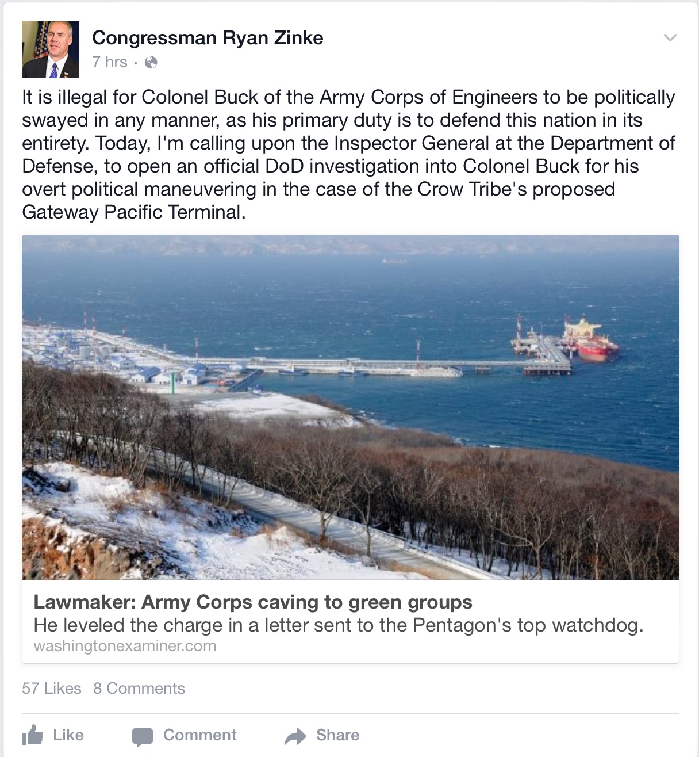The width and height of the screenshot is (699, 757).
Task: Click the thumbs-up Like icon
Action: pyautogui.click(x=32, y=735)
